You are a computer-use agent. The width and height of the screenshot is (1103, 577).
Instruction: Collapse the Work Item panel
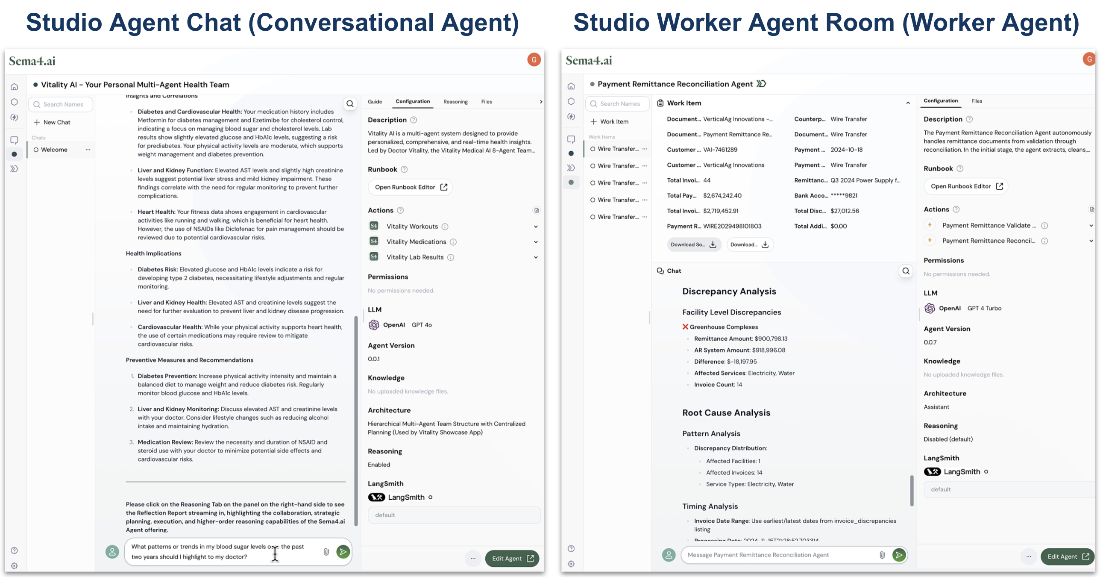[908, 103]
